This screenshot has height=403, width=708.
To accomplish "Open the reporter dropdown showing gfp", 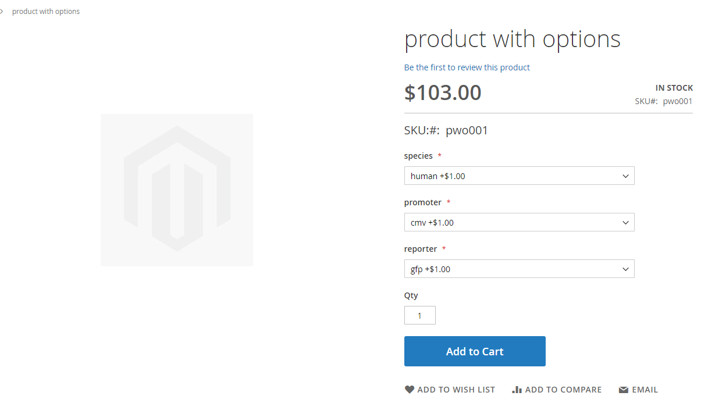I will point(519,269).
